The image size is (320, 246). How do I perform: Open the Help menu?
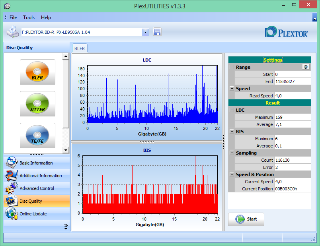point(46,17)
